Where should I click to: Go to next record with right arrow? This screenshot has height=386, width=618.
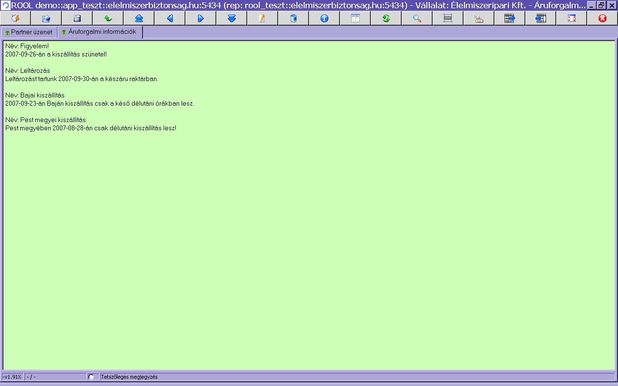click(x=201, y=18)
